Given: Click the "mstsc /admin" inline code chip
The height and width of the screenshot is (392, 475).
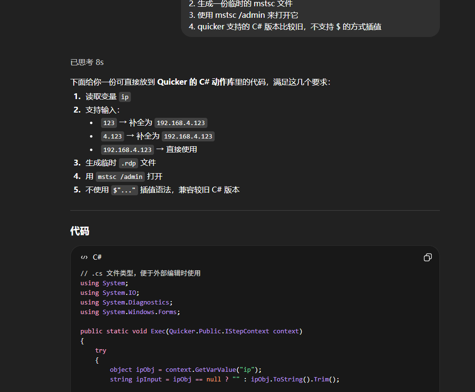Looking at the screenshot, I should (x=120, y=177).
